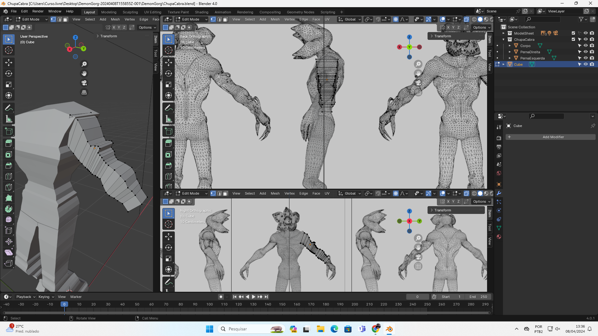Screen dimensions: 598x336
Task: Open the Item sidebar tab in left viewport
Action: [155, 39]
